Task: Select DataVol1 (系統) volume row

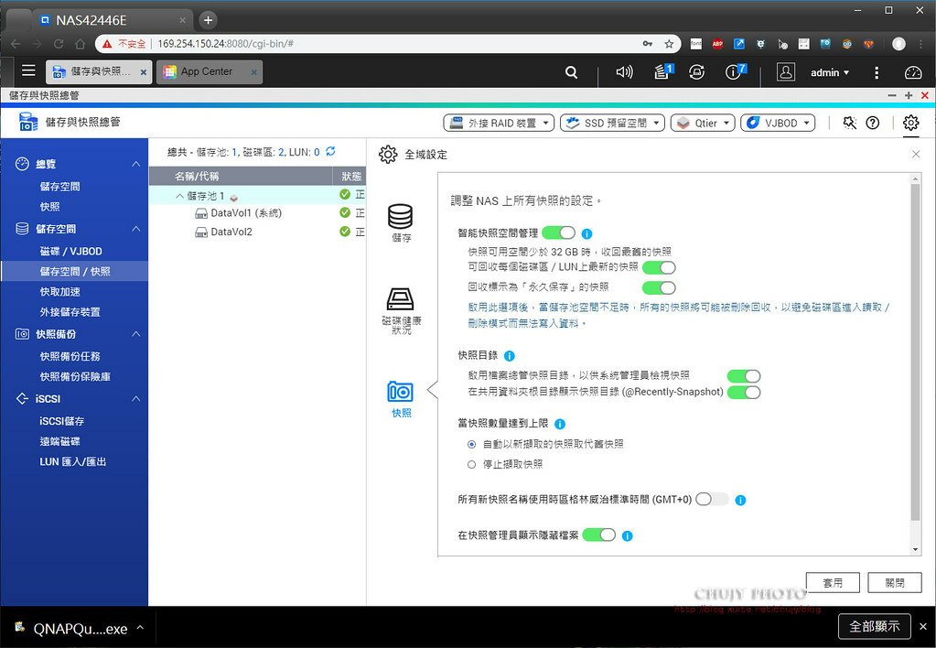Action: tap(257, 213)
